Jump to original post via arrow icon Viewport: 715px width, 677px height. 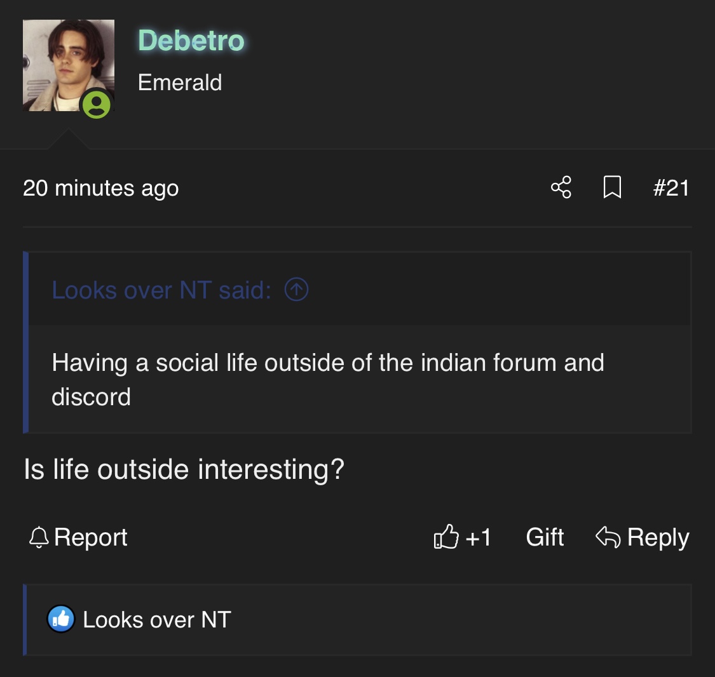click(x=296, y=290)
